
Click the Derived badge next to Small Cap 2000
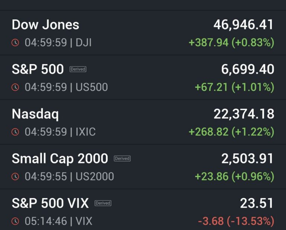122,159
